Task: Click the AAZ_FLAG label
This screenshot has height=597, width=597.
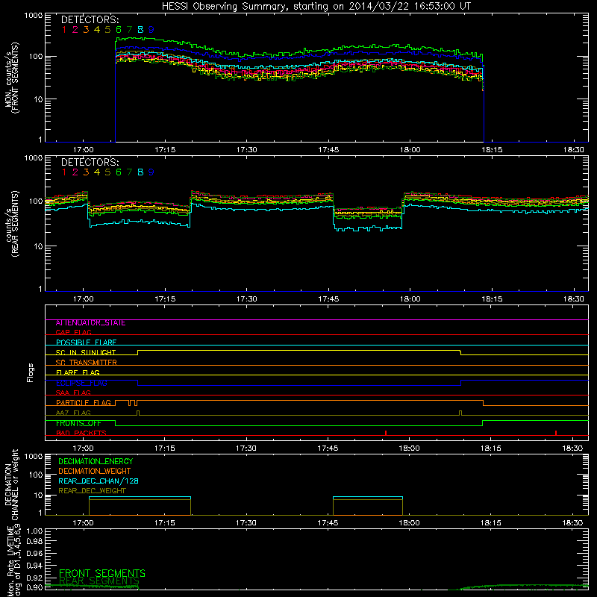Action: click(73, 413)
